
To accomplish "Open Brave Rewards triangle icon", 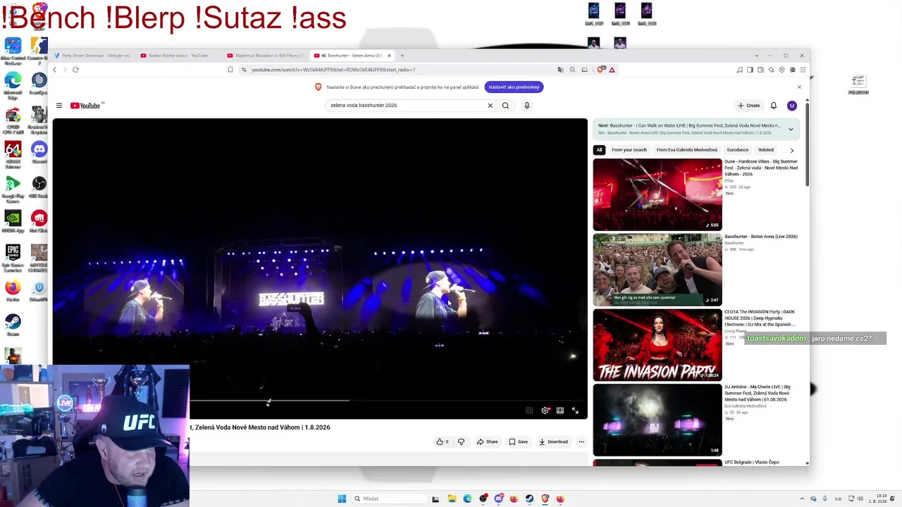I will [x=612, y=70].
